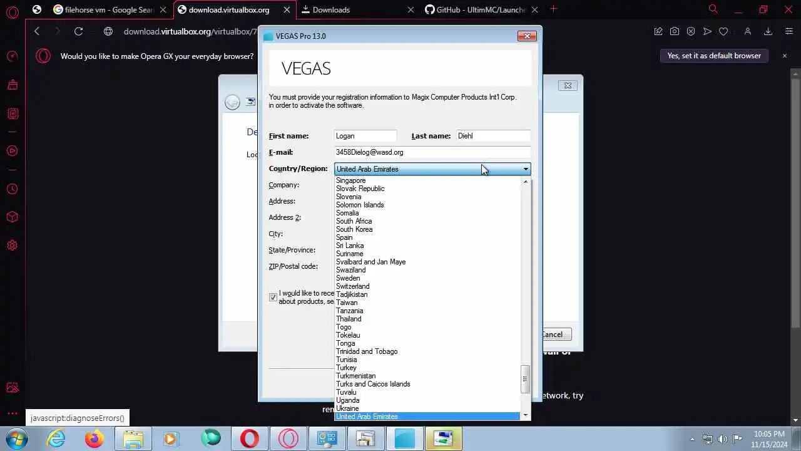
Task: Open the Twitch-style sidebar panel icon
Action: point(12,113)
